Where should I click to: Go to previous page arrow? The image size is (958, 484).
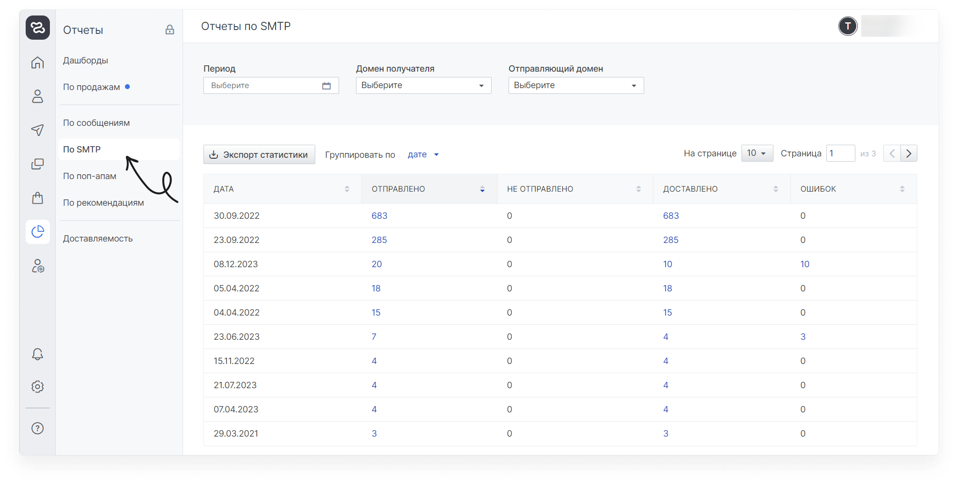pyautogui.click(x=892, y=153)
